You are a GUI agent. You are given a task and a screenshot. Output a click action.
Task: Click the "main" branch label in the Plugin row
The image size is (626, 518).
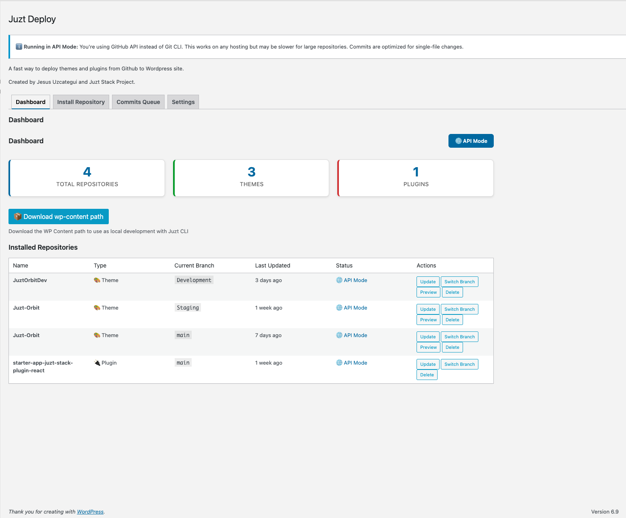183,363
